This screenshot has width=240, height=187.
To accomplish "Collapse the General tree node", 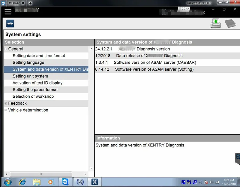I will 6,49.
